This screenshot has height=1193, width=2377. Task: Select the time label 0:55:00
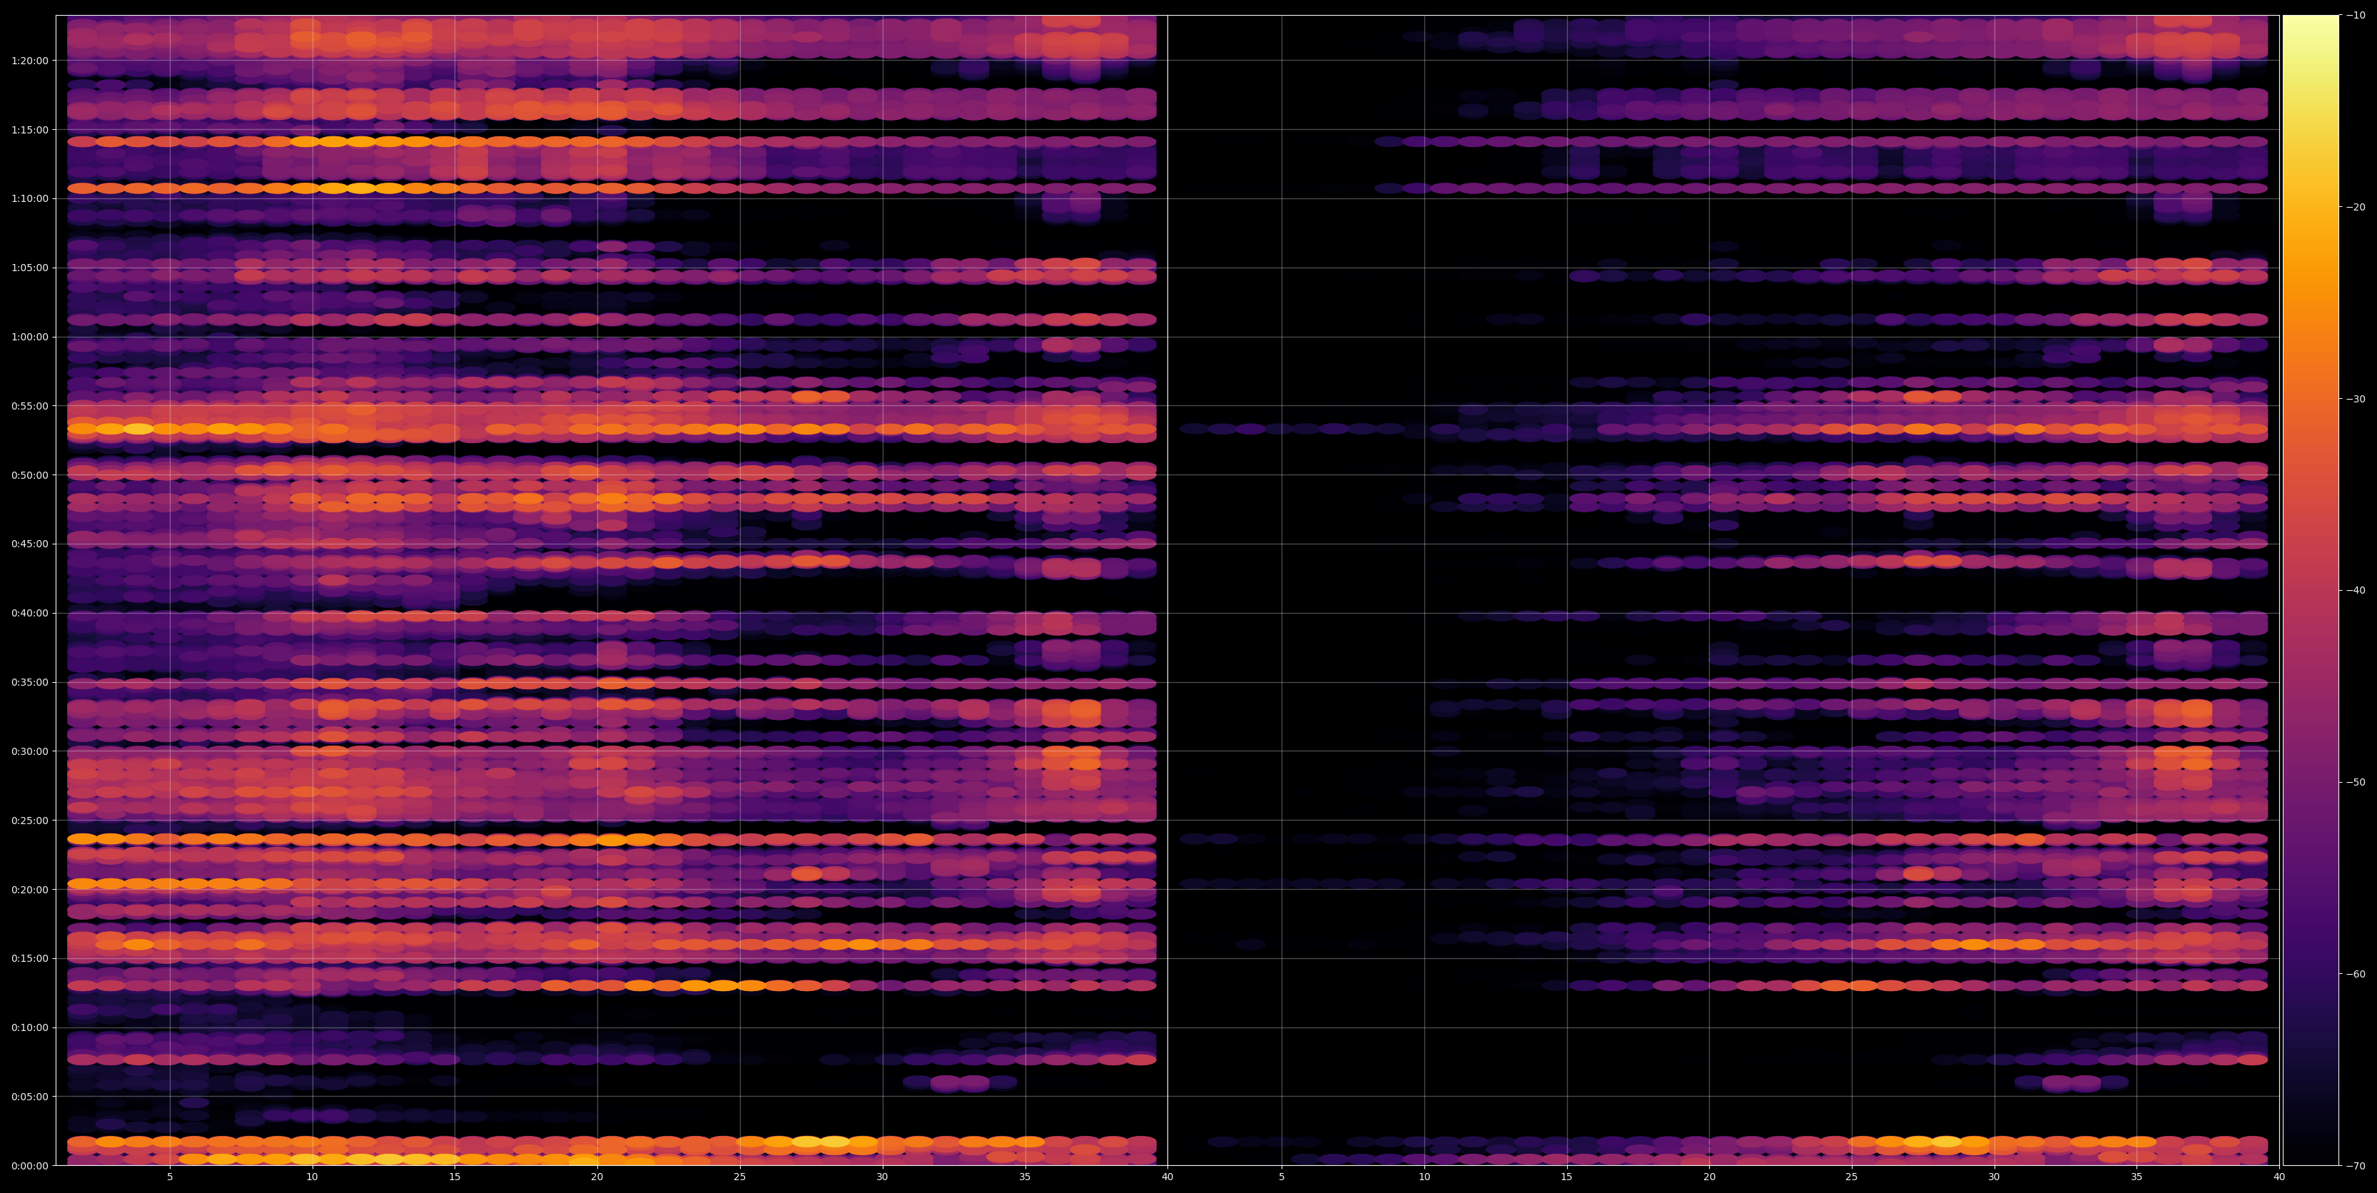[29, 406]
